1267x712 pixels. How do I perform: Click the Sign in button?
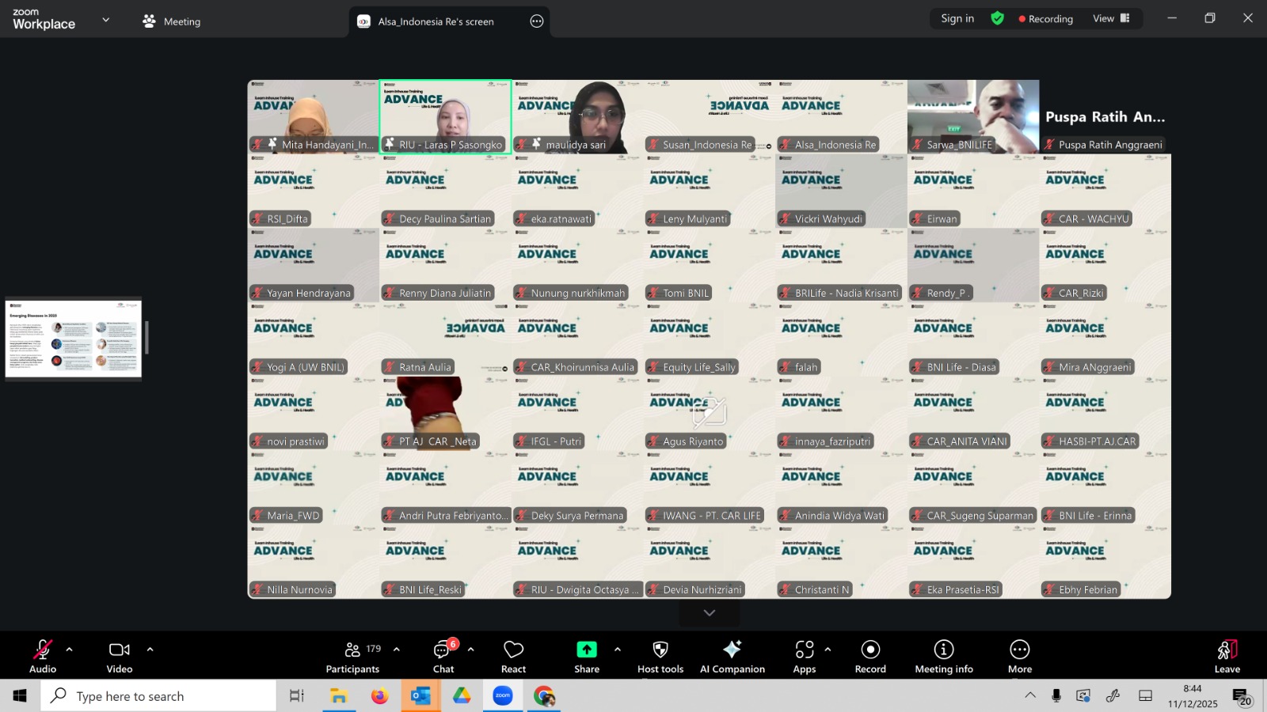pyautogui.click(x=957, y=19)
